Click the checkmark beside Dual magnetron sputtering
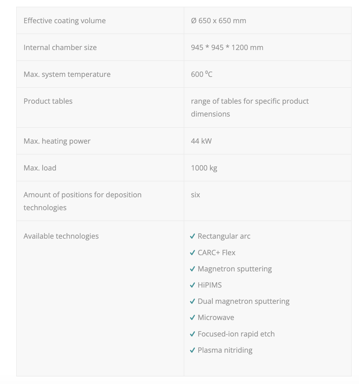 point(192,301)
